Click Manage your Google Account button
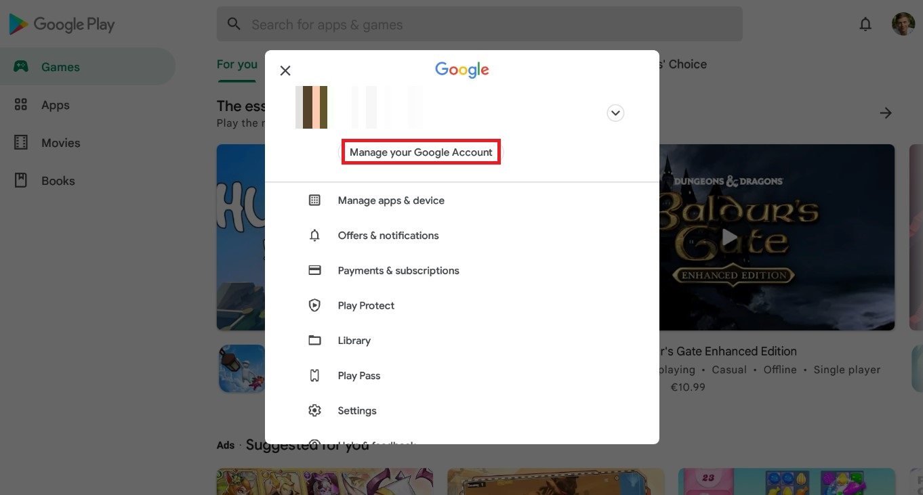Viewport: 923px width, 495px height. click(421, 152)
